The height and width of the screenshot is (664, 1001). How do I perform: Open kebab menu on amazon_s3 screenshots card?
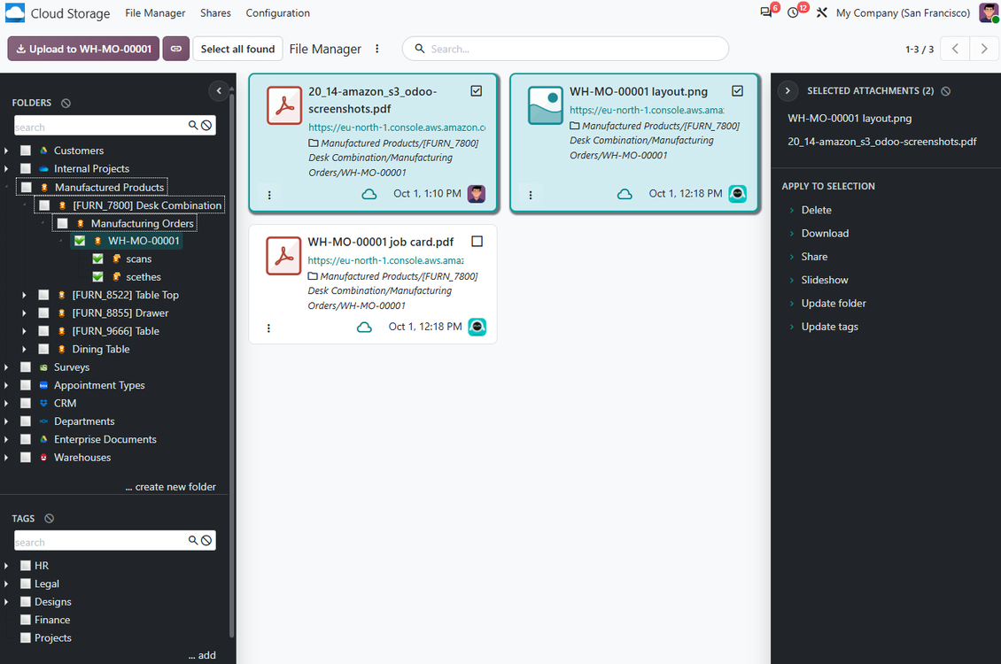coord(269,195)
